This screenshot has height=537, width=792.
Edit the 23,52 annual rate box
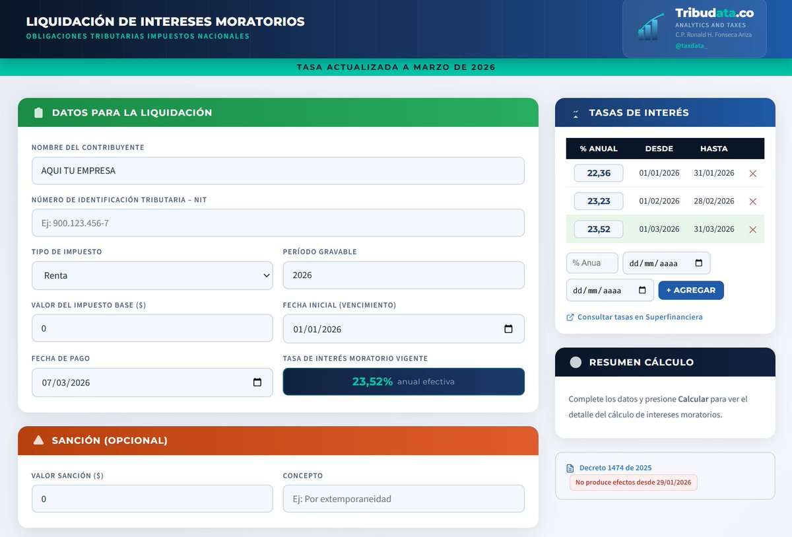tap(599, 229)
